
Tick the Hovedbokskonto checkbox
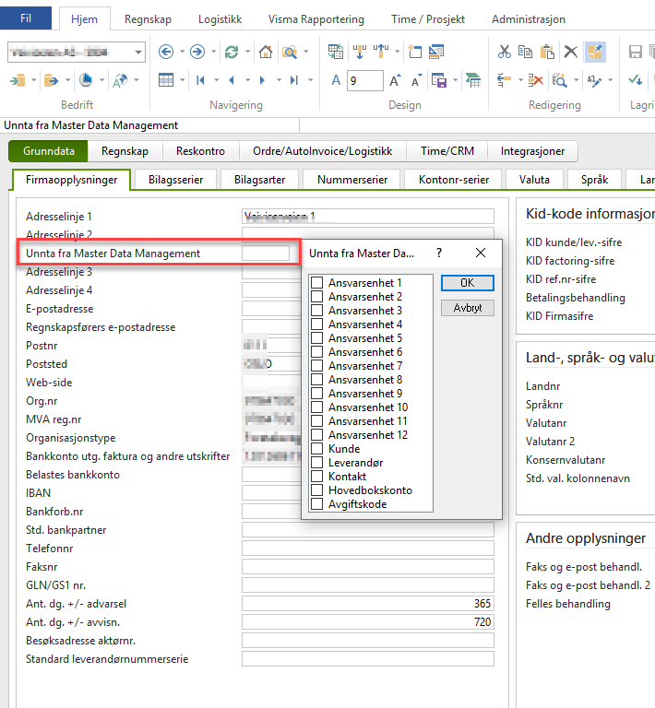[317, 490]
